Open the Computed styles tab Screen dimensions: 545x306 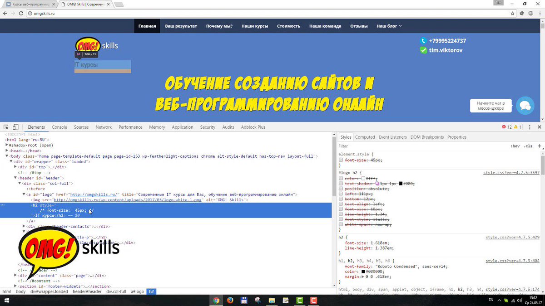[365, 137]
